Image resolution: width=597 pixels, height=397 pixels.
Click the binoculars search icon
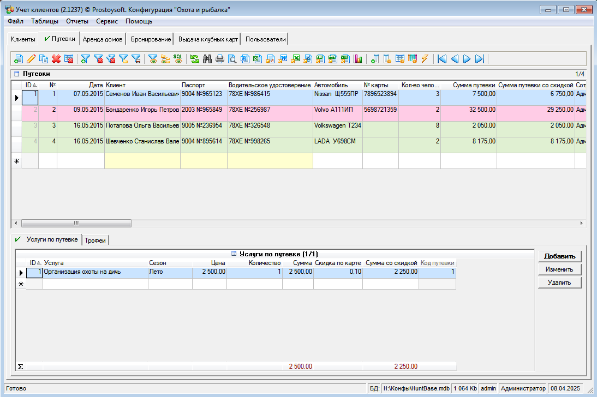[x=207, y=59]
